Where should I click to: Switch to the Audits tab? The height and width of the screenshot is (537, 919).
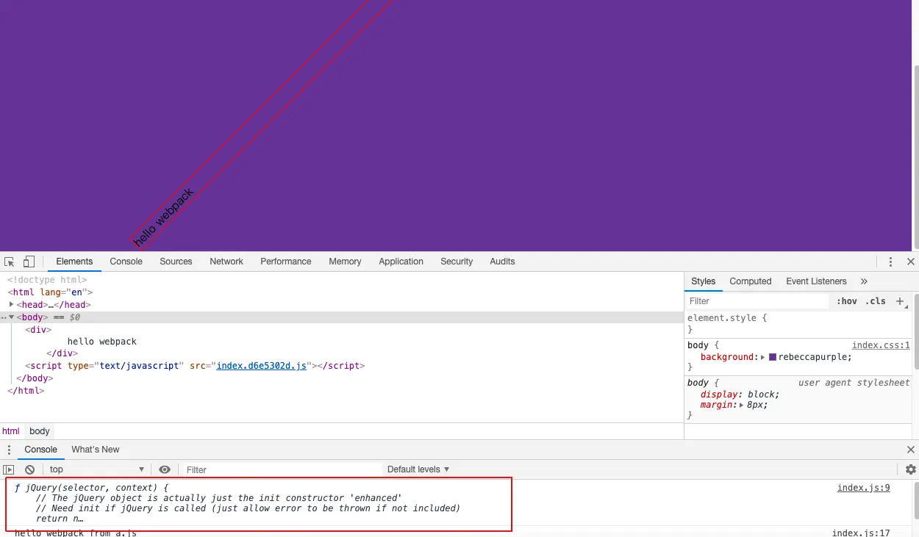pyautogui.click(x=502, y=262)
